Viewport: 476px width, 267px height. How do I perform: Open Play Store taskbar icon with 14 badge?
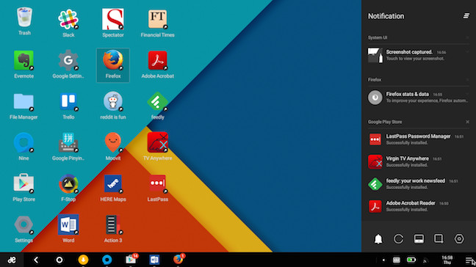click(131, 259)
